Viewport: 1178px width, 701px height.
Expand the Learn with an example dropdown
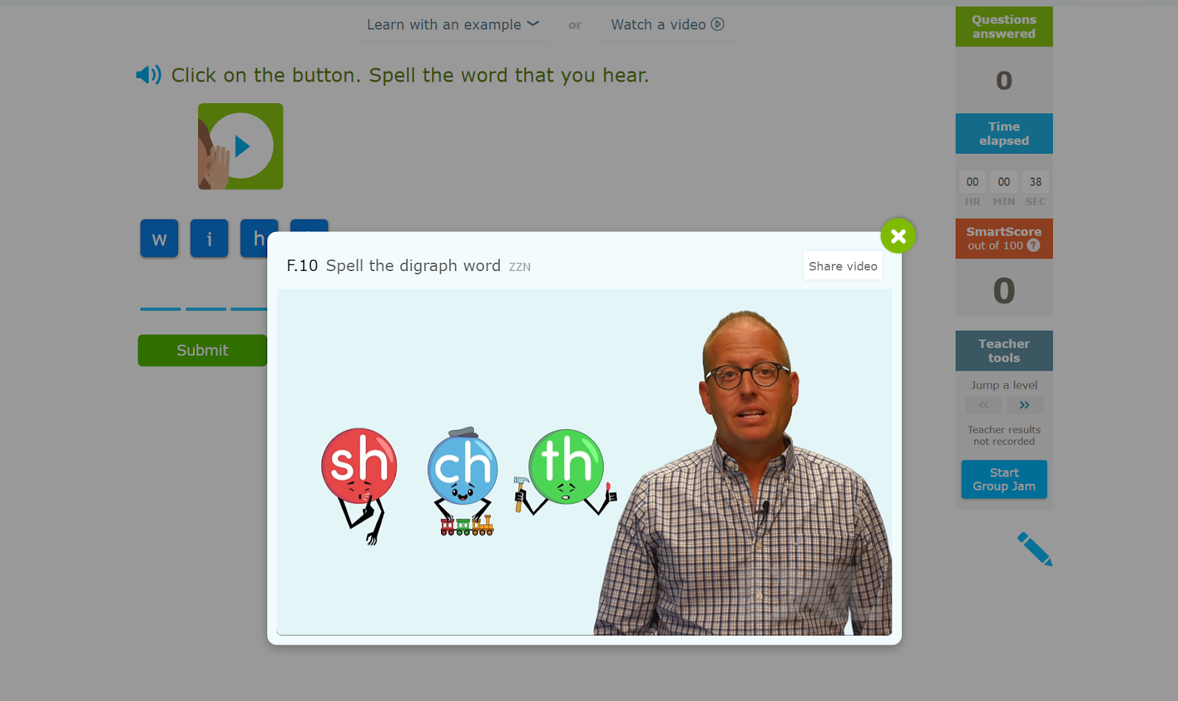pyautogui.click(x=453, y=25)
